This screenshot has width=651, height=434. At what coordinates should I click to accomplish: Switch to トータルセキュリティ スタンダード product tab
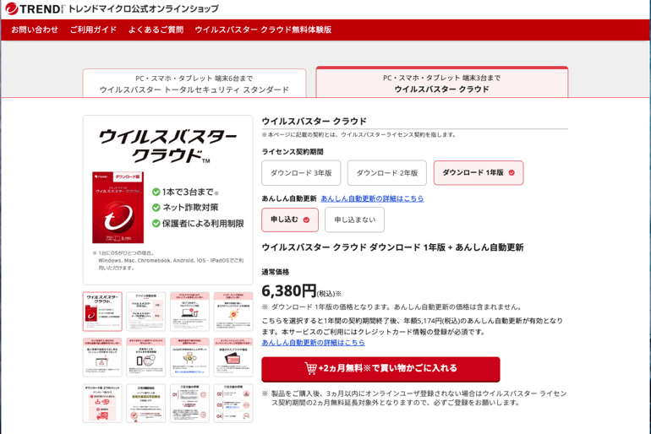(194, 84)
